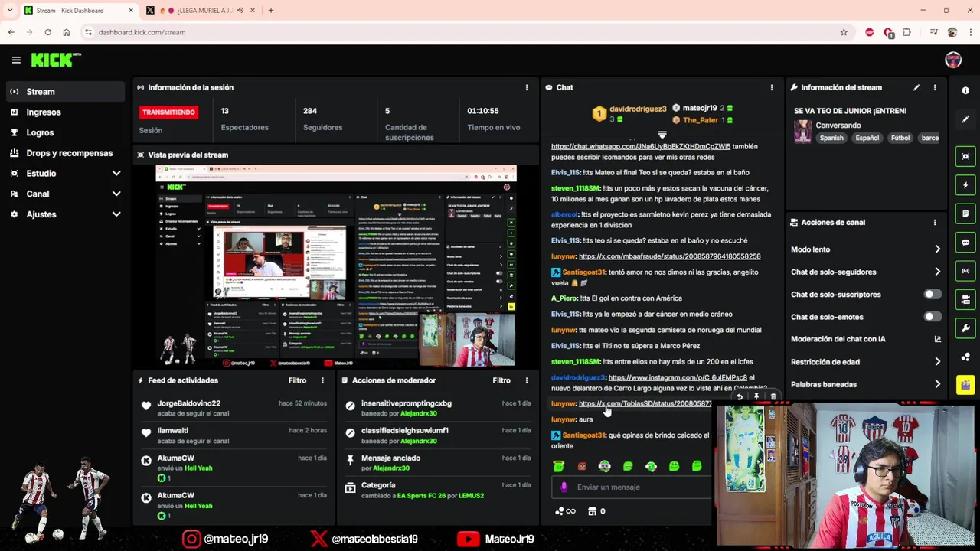
Task: Open Palabras baneadas settings arrow
Action: pyautogui.click(x=937, y=384)
